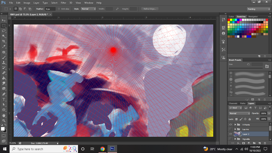Open the layer filter Kind dropdown
272x153 pixels.
click(x=235, y=108)
